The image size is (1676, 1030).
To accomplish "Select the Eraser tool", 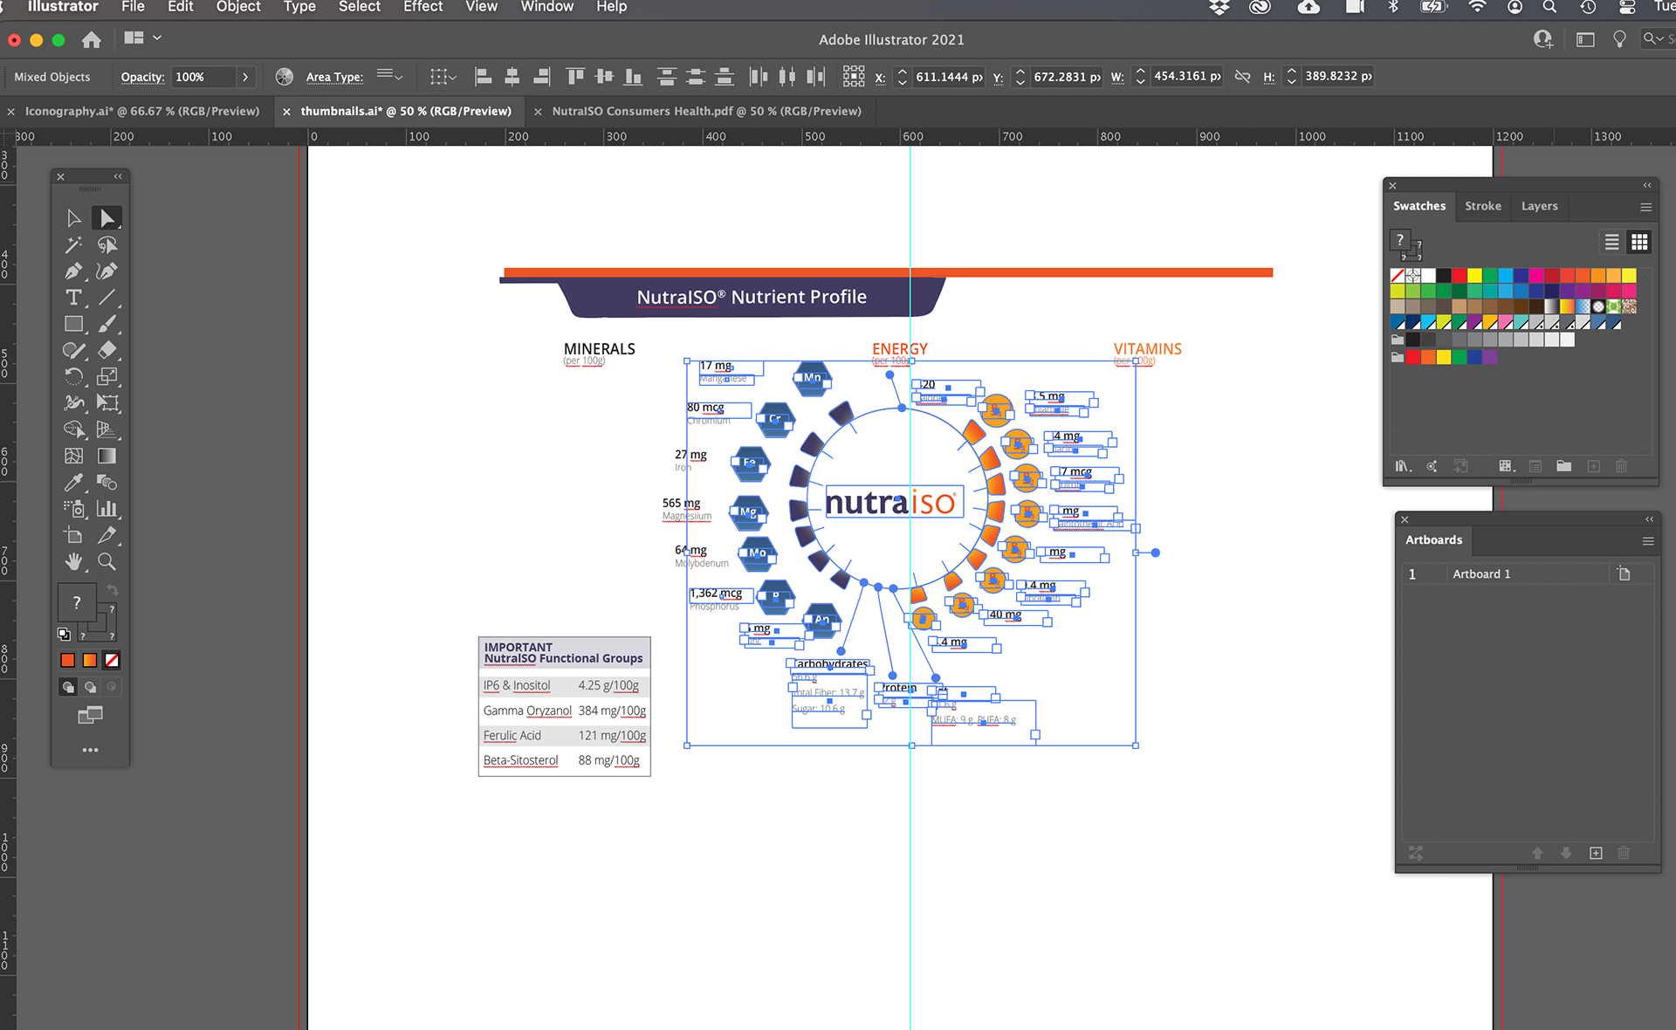I will pos(107,351).
